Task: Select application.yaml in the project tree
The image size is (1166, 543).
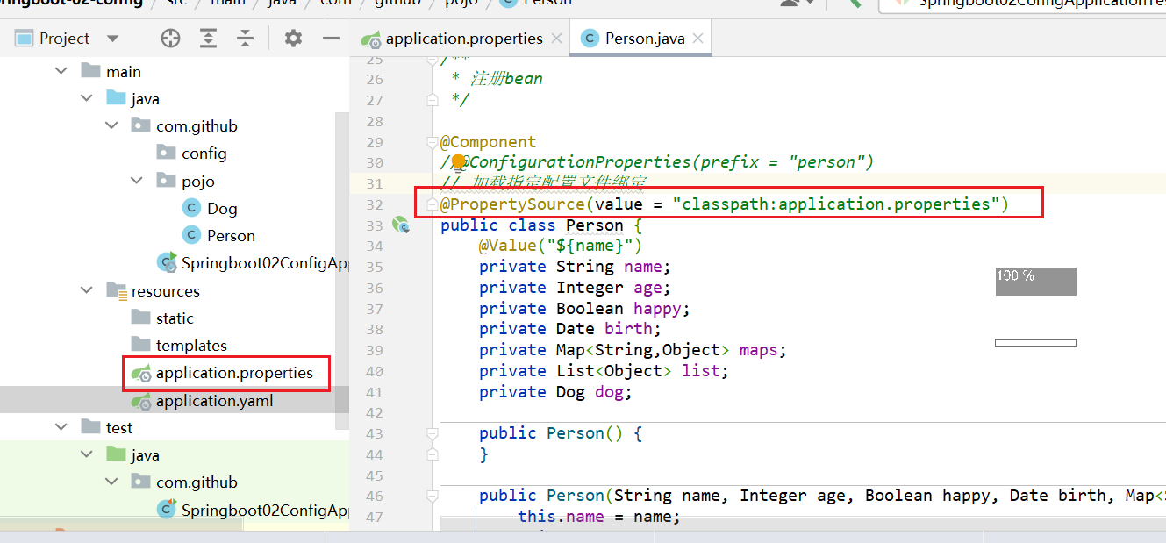Action: (214, 401)
